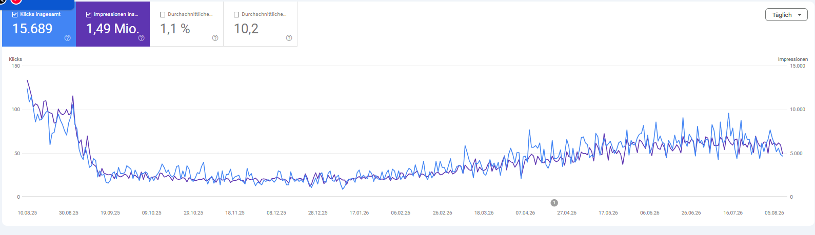Open the Täglich interval dropdown

786,15
